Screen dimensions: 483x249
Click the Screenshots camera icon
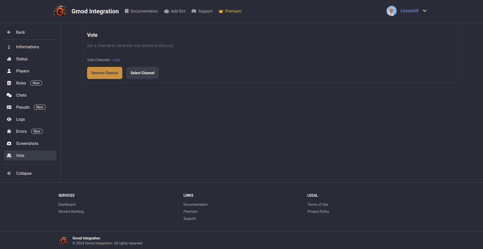point(9,143)
